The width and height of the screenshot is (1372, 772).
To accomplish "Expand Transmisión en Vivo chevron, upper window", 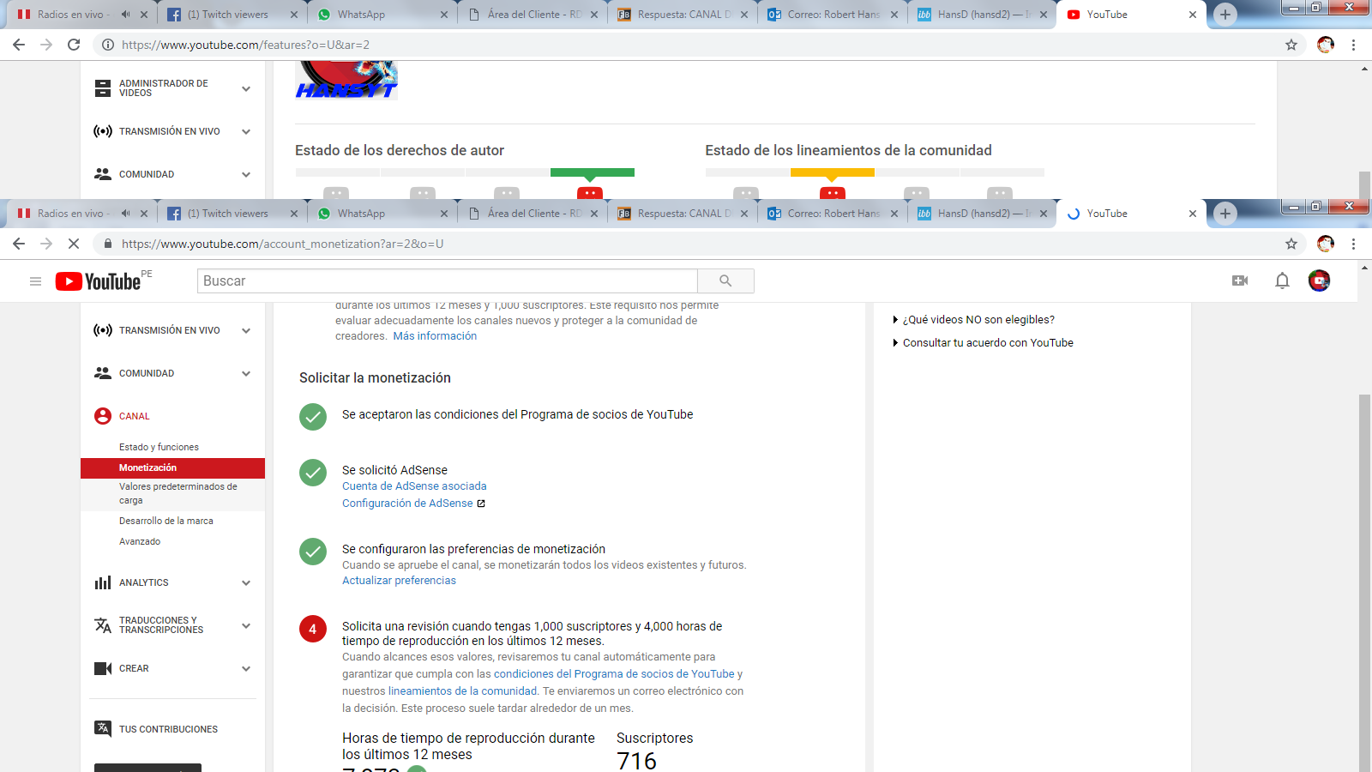I will click(x=246, y=131).
